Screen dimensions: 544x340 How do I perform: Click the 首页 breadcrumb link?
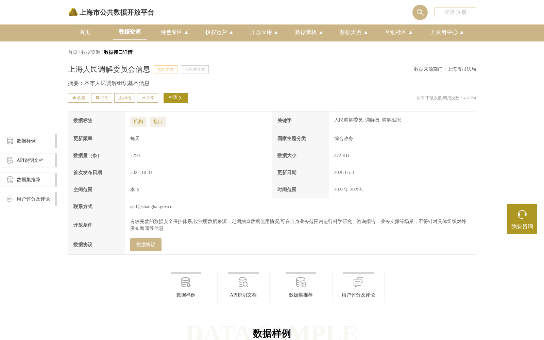tap(73, 52)
